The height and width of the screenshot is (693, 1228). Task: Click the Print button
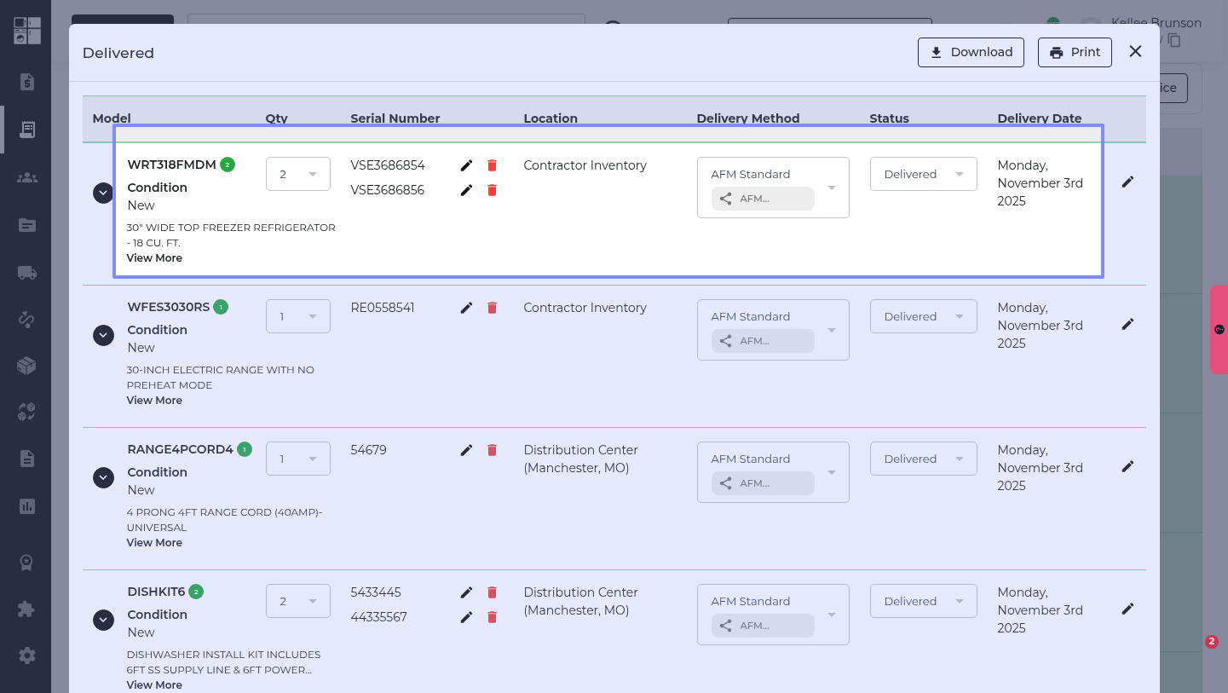pos(1075,52)
